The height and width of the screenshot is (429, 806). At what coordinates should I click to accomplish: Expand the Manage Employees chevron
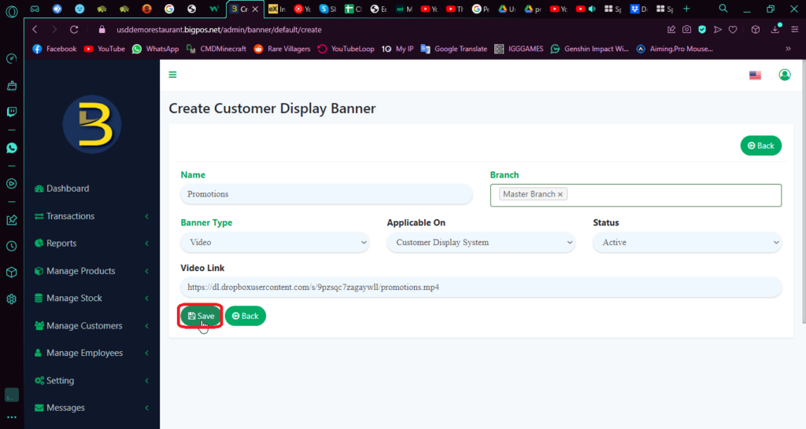tap(146, 353)
